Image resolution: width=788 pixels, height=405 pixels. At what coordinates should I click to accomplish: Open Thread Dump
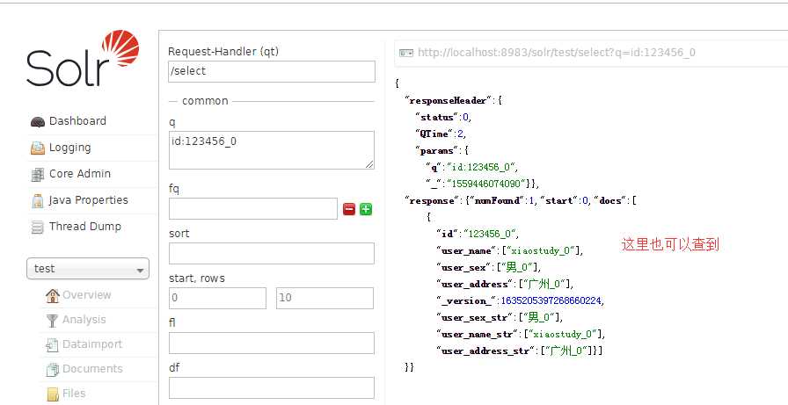[x=85, y=227]
